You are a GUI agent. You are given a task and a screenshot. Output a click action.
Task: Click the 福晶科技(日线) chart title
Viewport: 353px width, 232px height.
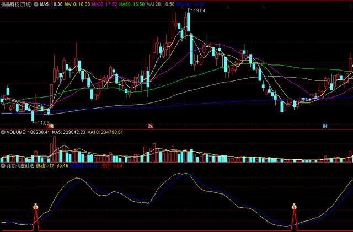16,4
